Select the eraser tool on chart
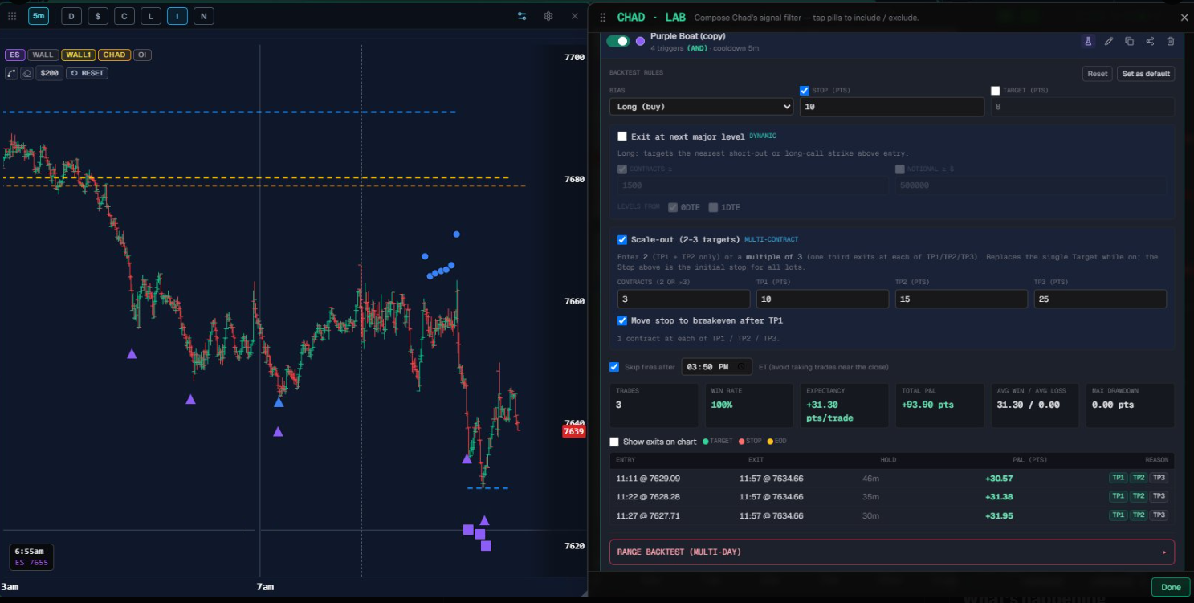Screen dimensions: 1194x603 [26, 73]
